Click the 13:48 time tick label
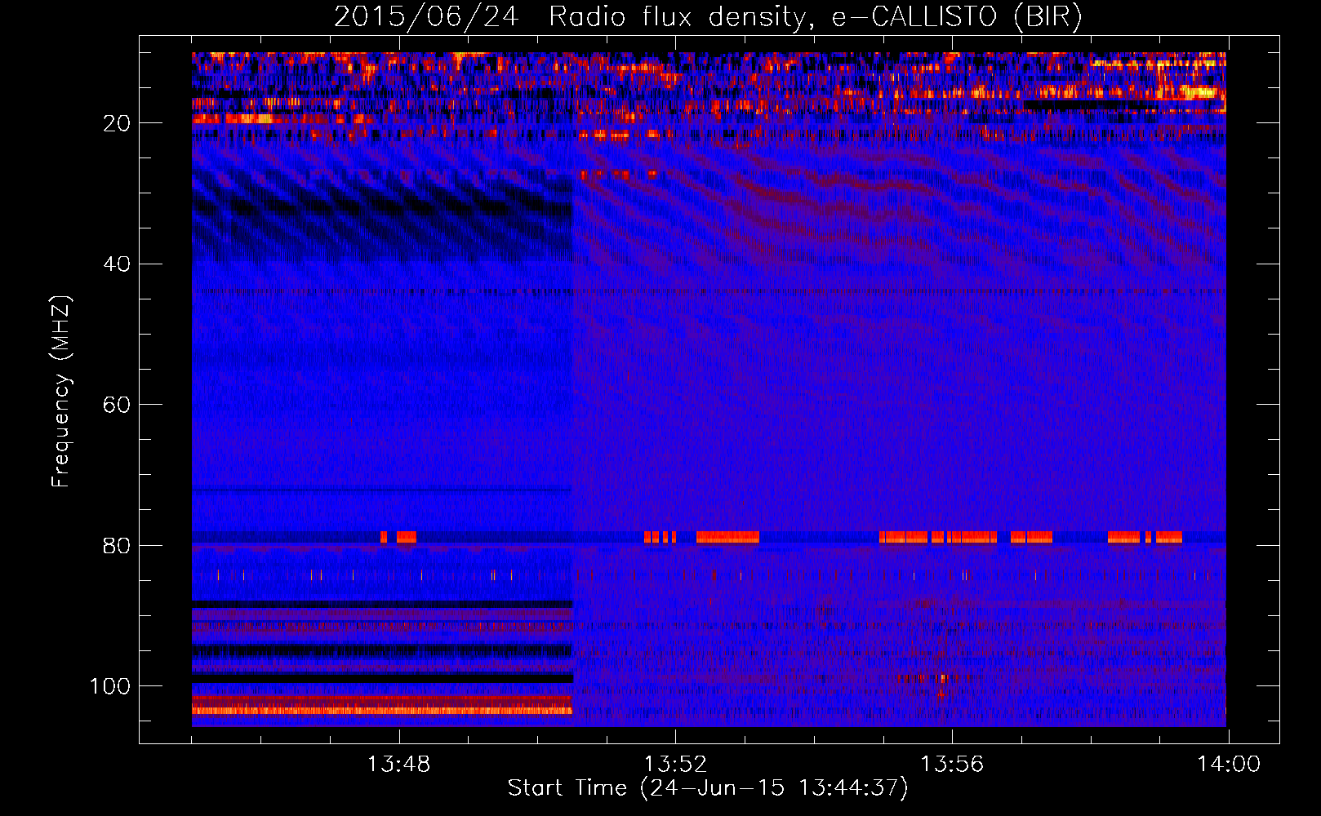Screen dimensions: 1321x816 click(398, 765)
